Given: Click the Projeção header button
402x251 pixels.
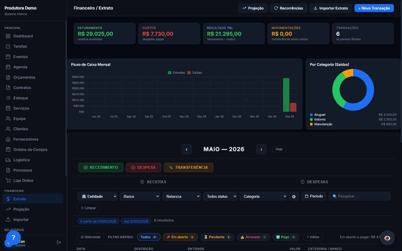Looking at the screenshot, I should click(x=253, y=8).
